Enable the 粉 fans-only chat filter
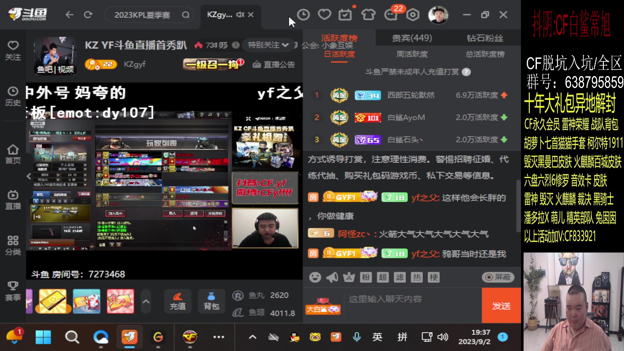Viewport: 624px width, 351px height. [x=366, y=277]
